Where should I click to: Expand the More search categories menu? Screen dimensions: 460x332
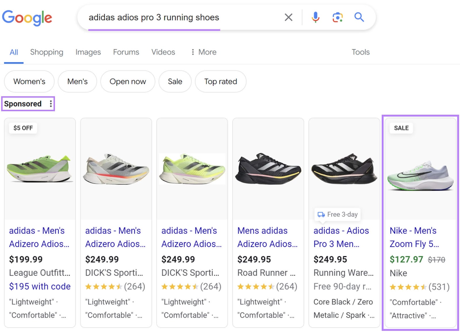(204, 52)
